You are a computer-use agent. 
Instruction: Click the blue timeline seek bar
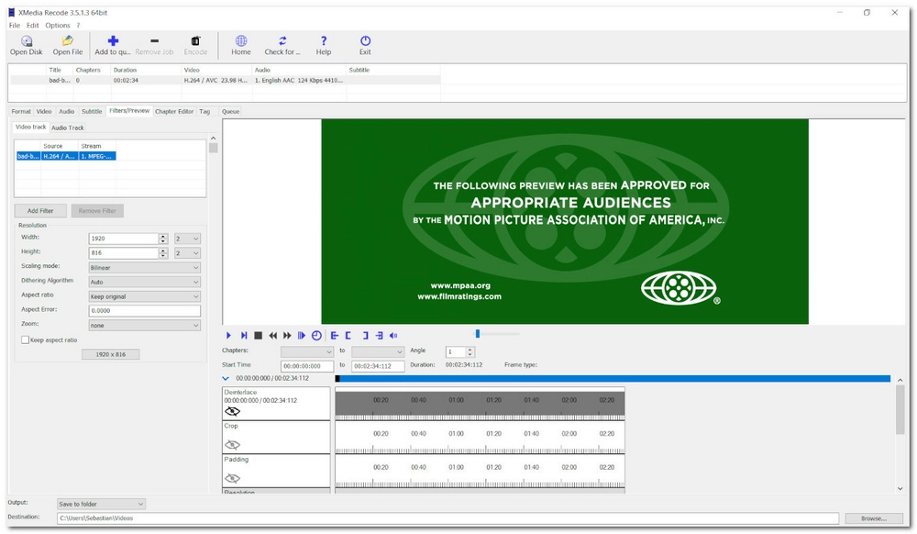[613, 379]
